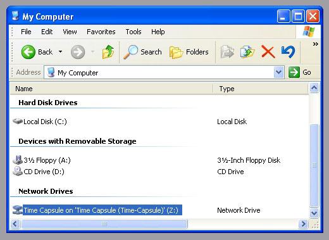Select CD Drive (D:)
This screenshot has height=240, width=329.
pos(44,172)
